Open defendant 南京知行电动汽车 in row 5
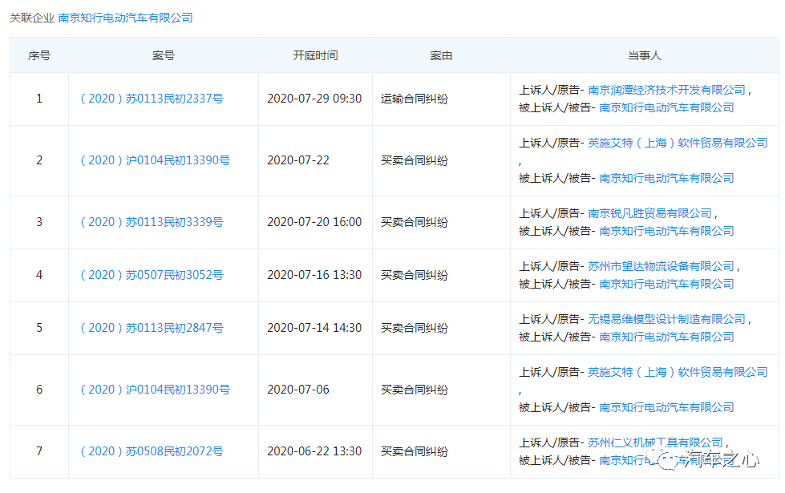 tap(666, 337)
